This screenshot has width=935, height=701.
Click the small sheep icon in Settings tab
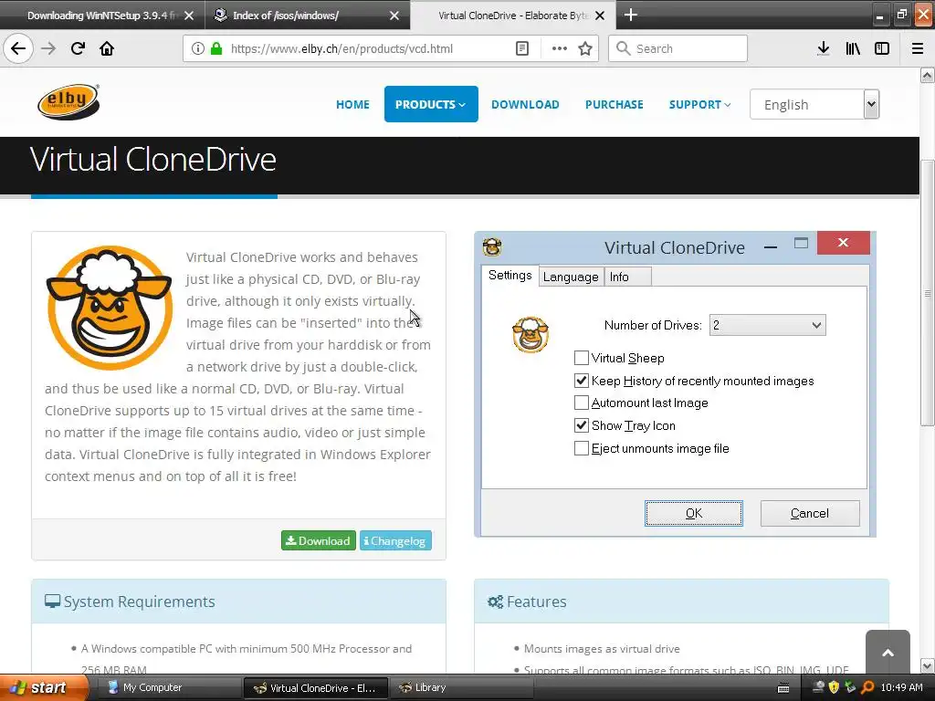coord(531,334)
